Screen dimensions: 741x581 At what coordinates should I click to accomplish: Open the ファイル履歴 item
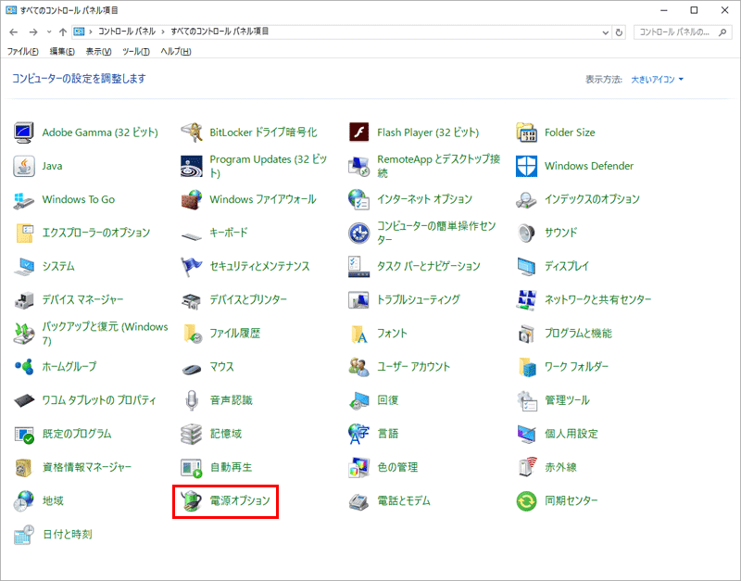(x=220, y=334)
